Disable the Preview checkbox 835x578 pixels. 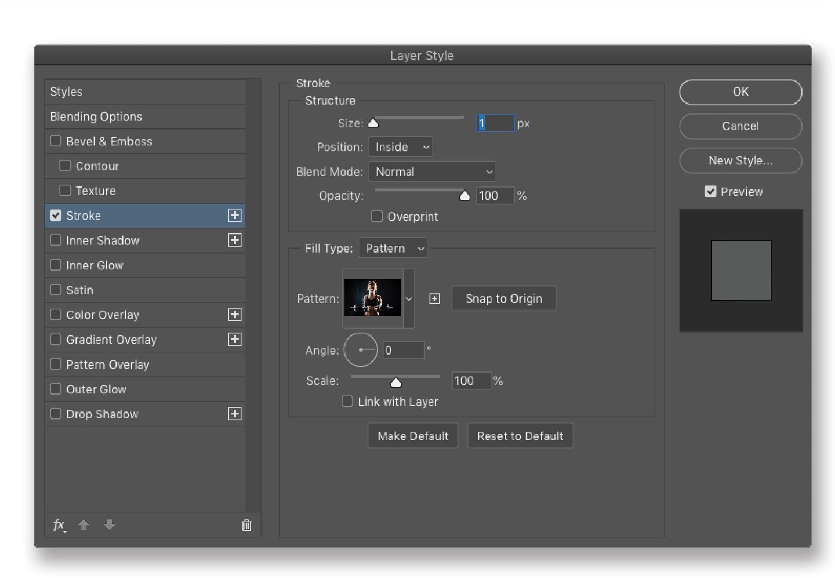(710, 191)
